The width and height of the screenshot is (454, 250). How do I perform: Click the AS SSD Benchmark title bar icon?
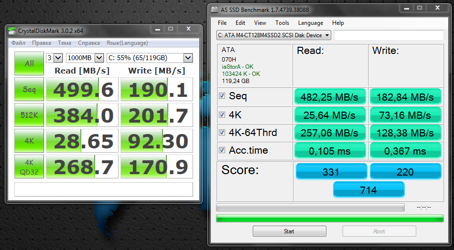pyautogui.click(x=214, y=10)
